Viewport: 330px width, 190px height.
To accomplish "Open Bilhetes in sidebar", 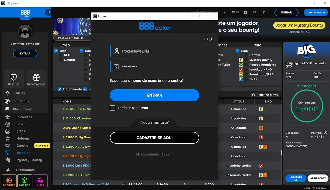I will (19, 93).
